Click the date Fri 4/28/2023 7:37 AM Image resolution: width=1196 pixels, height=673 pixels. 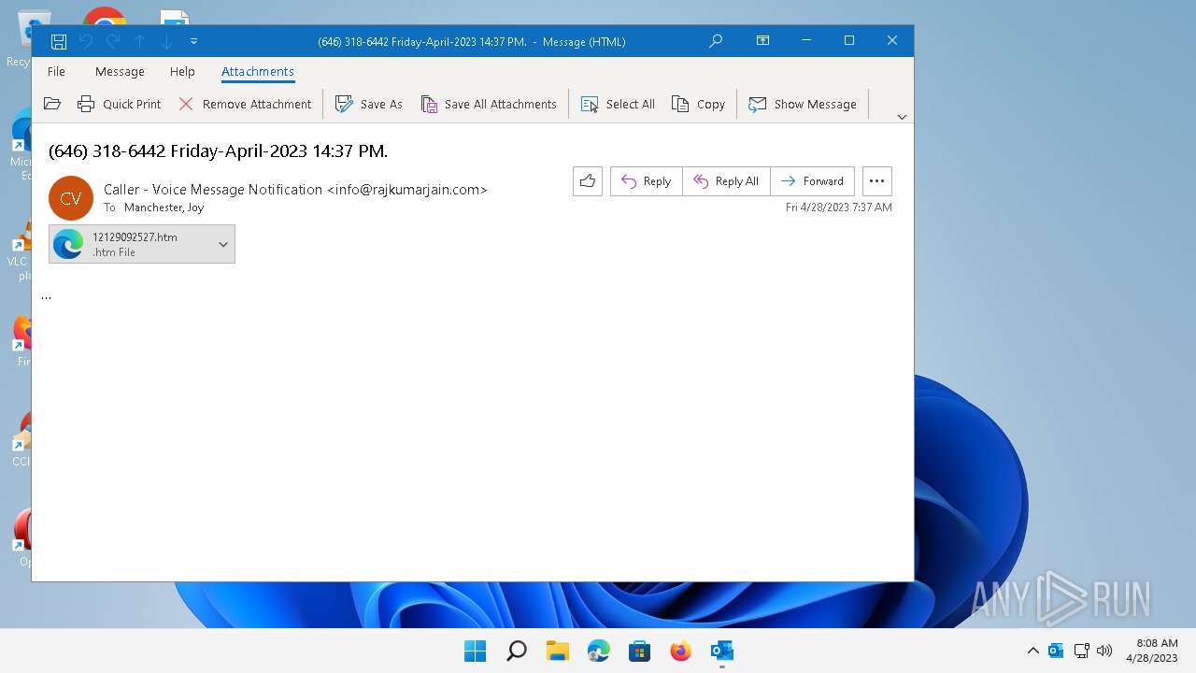point(838,208)
